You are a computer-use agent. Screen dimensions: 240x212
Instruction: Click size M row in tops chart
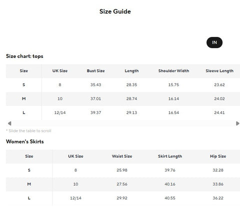[123, 98]
